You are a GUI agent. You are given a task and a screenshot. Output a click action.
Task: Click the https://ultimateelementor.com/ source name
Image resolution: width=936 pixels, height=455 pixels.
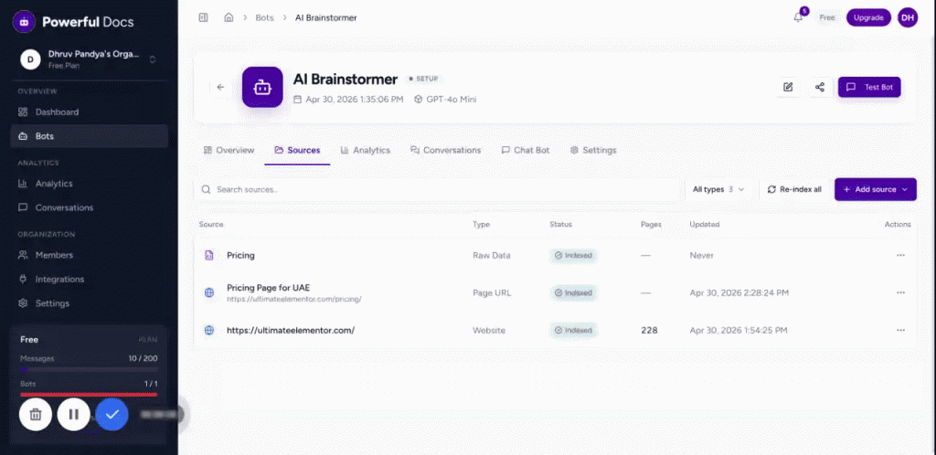tap(291, 330)
